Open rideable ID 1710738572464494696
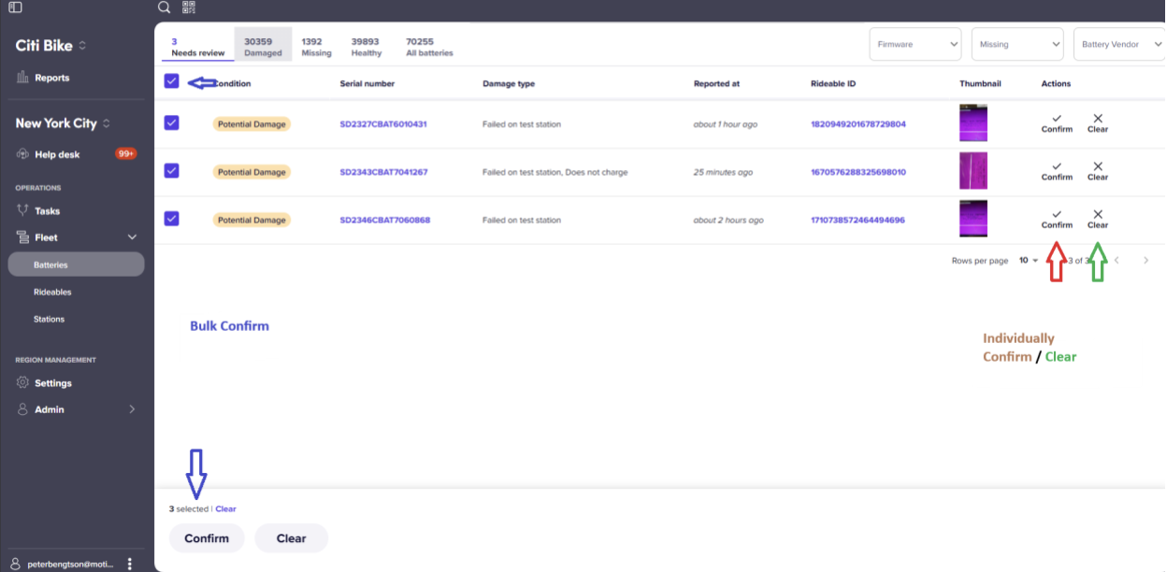This screenshot has height=572, width=1167. [857, 221]
